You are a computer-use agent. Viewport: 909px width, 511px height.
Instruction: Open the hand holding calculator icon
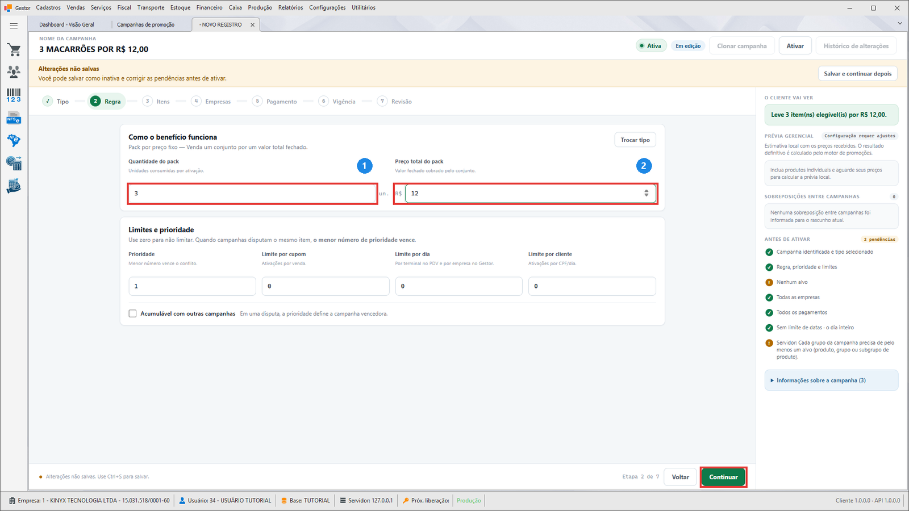coord(14,186)
